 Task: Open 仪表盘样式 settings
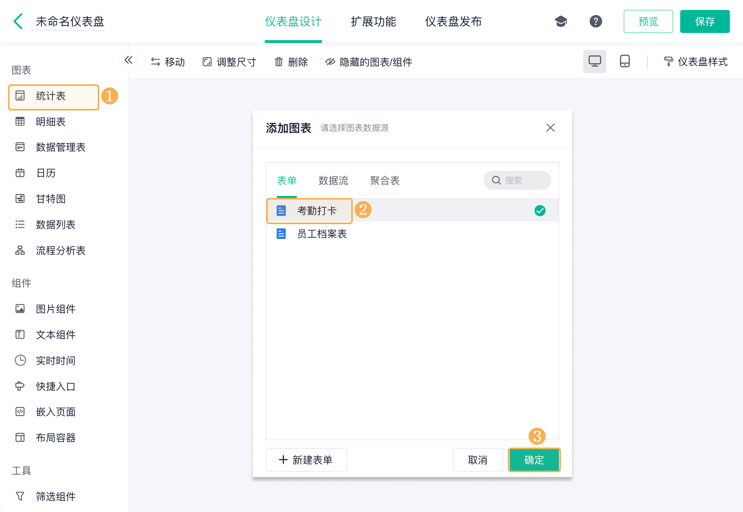695,62
